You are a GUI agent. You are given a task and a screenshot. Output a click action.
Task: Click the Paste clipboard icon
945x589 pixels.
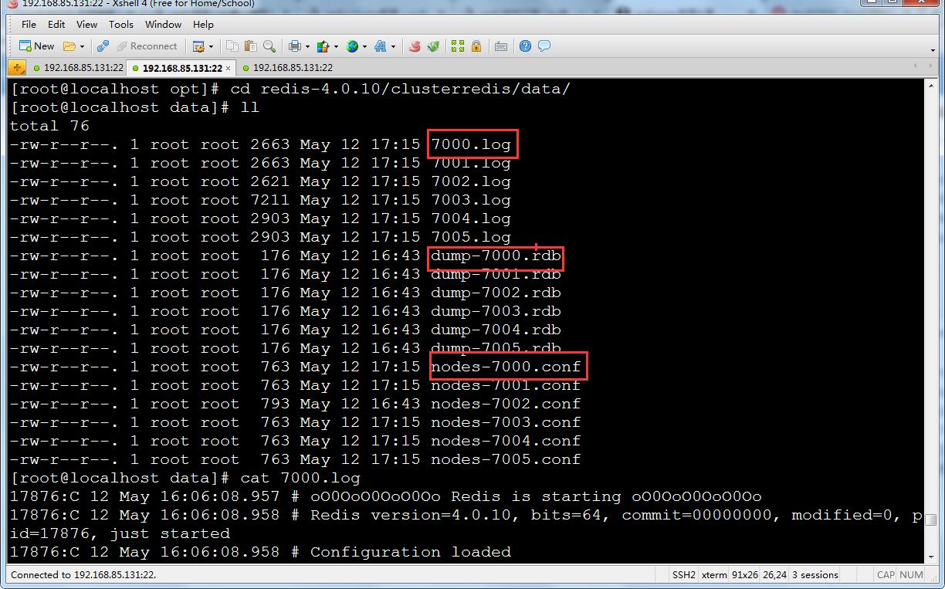[x=251, y=46]
